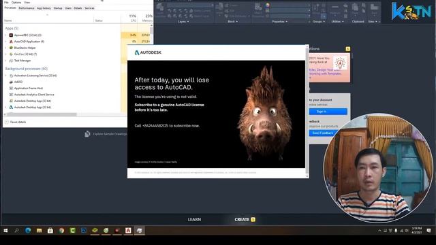Click the notifications tip card thumbnail
This screenshot has height=245, width=436.
[x=340, y=63]
